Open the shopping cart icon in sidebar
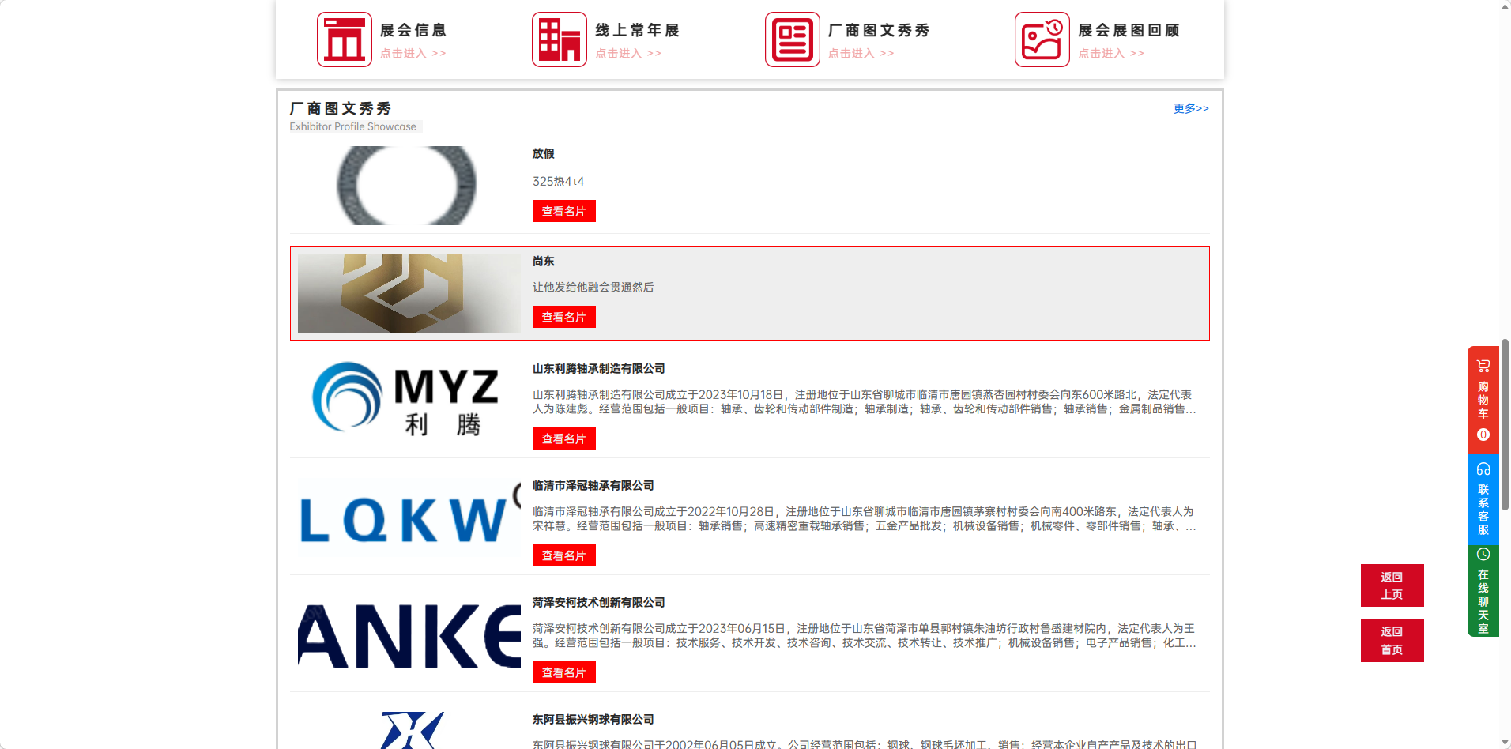The image size is (1511, 749). pyautogui.click(x=1483, y=366)
